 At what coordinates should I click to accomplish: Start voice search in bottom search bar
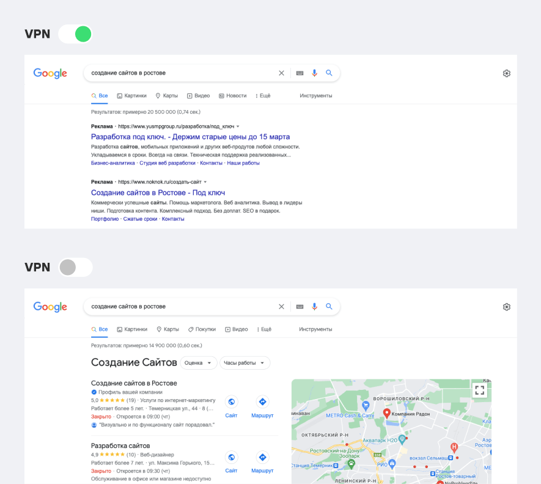[314, 307]
